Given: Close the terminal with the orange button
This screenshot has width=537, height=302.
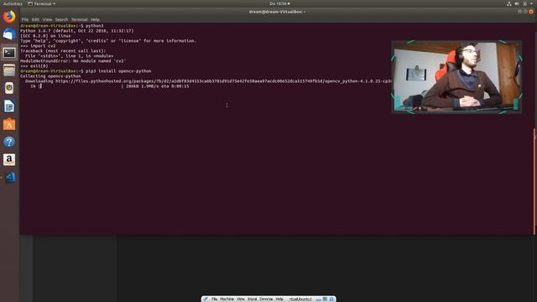Looking at the screenshot, I should click(x=531, y=12).
